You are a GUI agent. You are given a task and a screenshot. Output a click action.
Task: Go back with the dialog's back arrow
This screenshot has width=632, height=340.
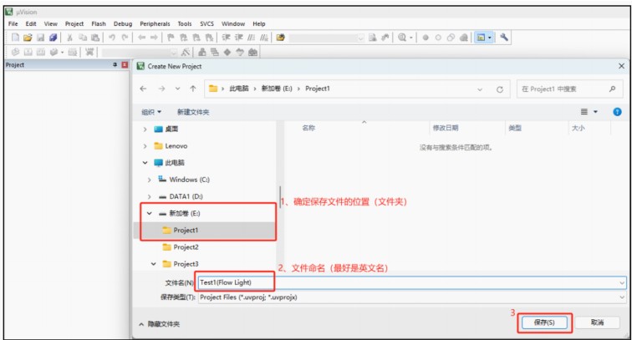click(143, 89)
